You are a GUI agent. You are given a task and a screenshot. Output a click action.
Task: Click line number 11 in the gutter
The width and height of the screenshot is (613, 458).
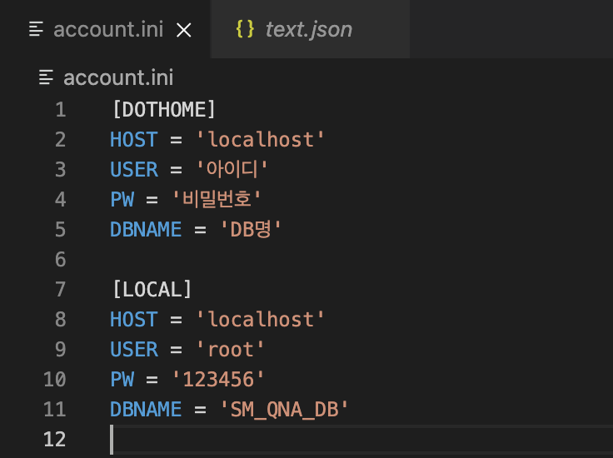55,410
